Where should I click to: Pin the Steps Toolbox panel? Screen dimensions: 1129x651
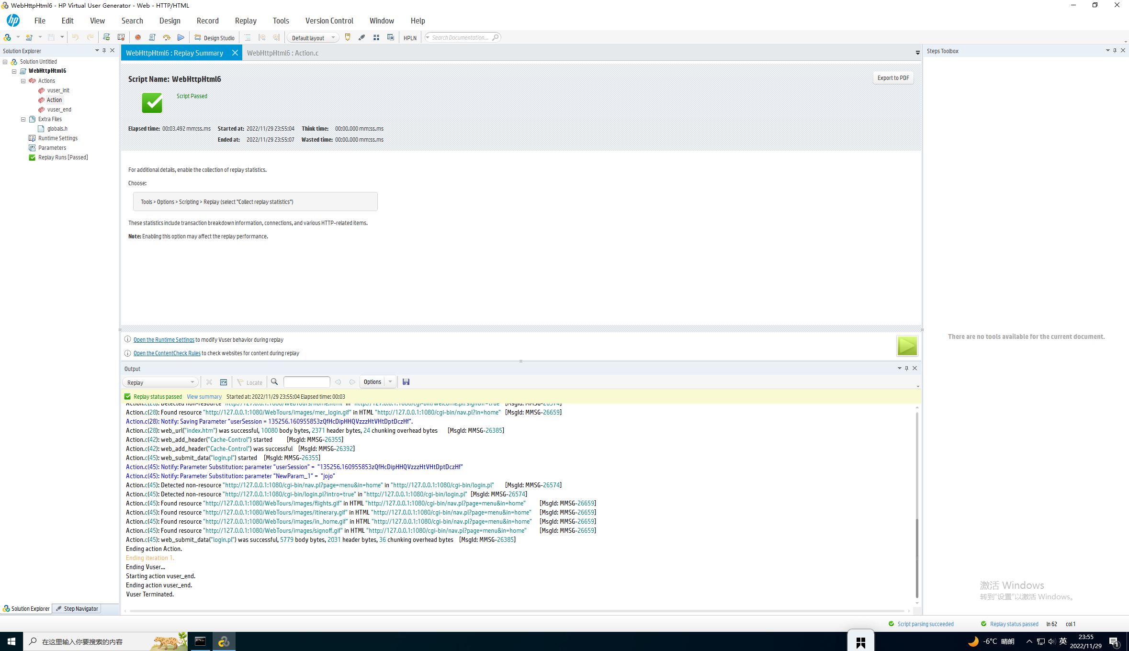[x=1115, y=50]
